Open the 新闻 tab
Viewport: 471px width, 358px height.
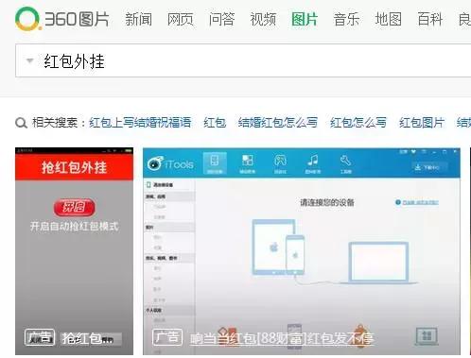138,19
